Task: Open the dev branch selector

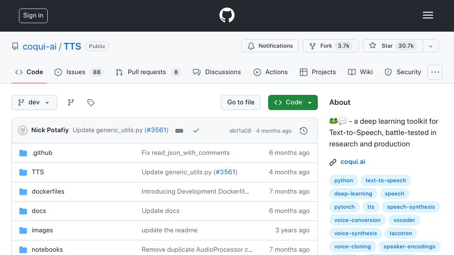Action: click(x=34, y=102)
